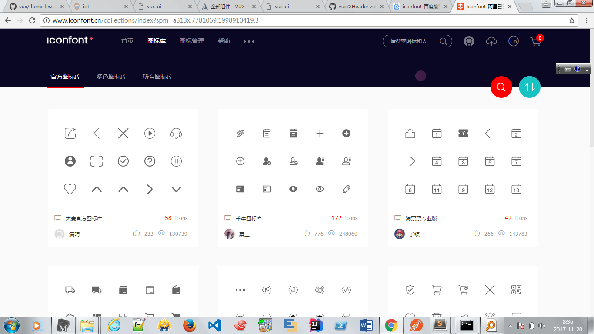Open Firefox from the taskbar

(189, 325)
